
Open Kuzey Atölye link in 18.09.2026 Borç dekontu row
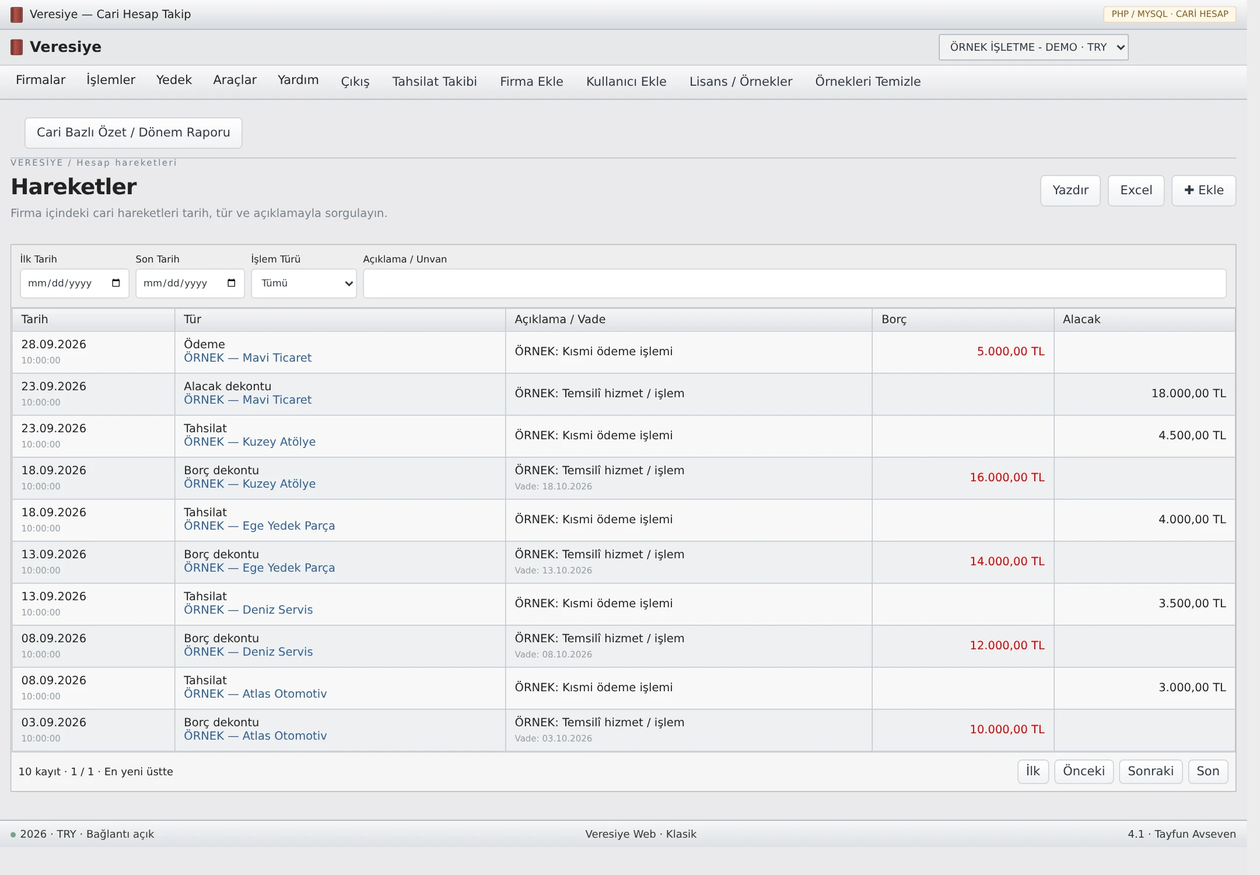pos(250,484)
